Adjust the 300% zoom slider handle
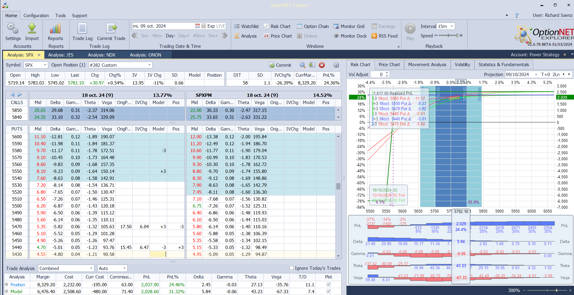The image size is (574, 295). (x=557, y=290)
